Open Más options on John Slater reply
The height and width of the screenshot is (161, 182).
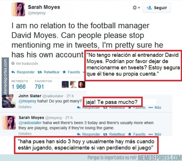tap(155, 108)
